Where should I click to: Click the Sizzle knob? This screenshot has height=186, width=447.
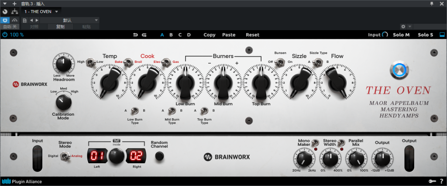(x=299, y=82)
